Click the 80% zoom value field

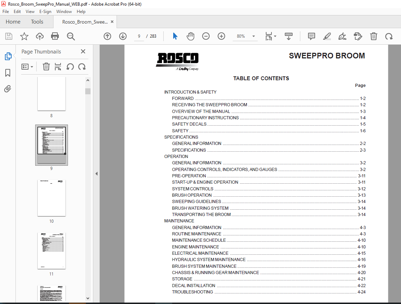241,36
